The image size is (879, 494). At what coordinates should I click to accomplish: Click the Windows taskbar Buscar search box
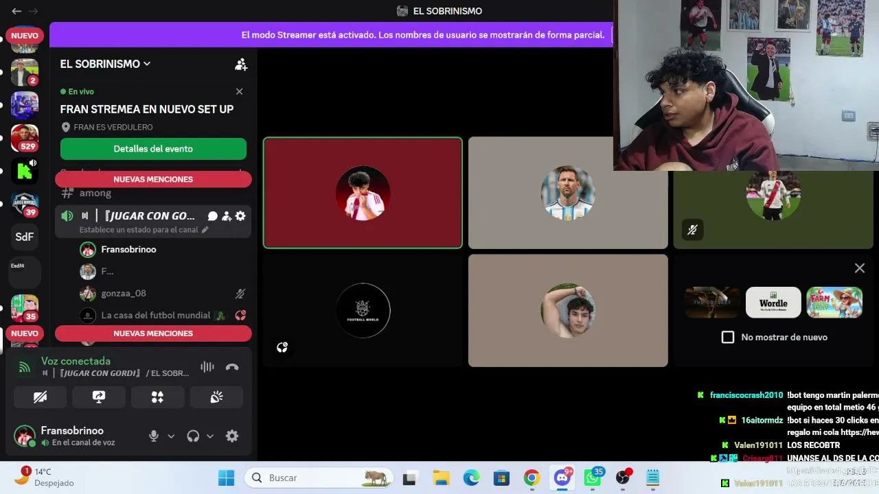319,478
